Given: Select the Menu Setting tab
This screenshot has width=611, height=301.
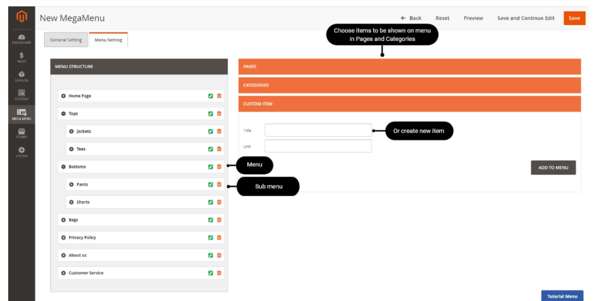Looking at the screenshot, I should coord(108,39).
